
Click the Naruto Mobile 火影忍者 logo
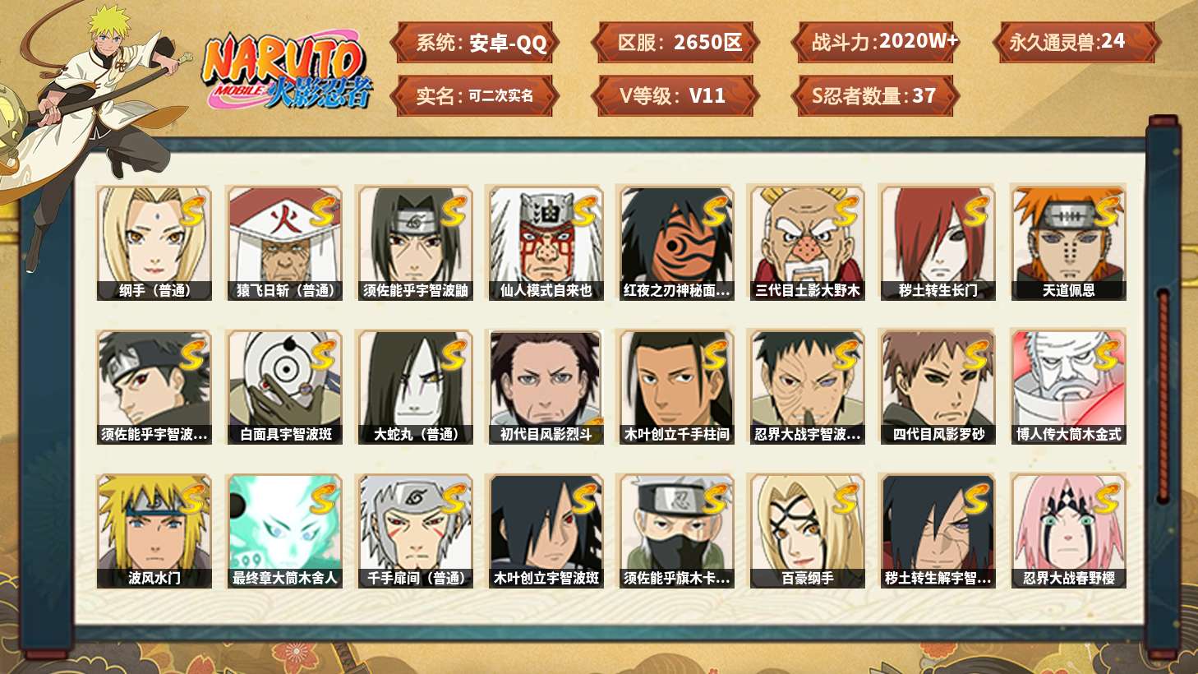[287, 72]
